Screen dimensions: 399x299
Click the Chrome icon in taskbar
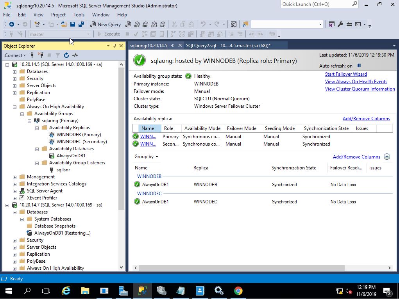click(x=238, y=291)
